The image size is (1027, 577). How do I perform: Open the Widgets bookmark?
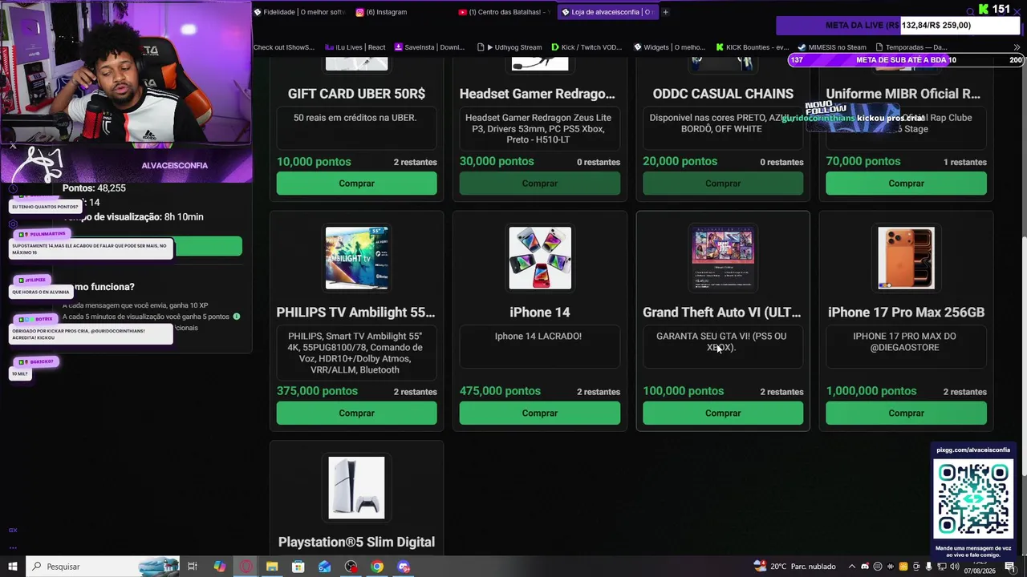669,47
